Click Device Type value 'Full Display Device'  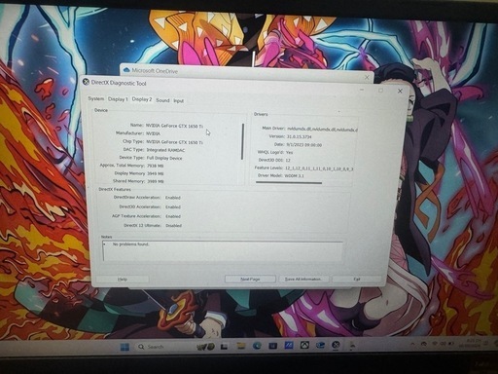(164, 158)
